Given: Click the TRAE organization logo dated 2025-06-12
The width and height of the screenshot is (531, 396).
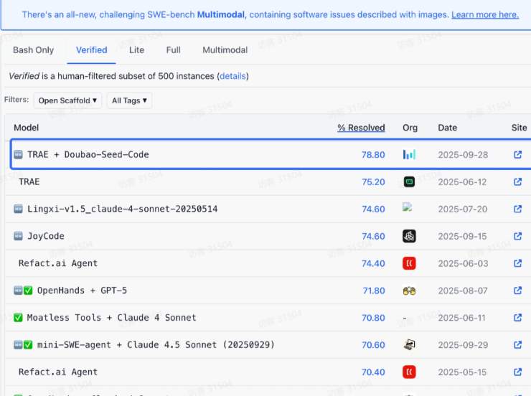Looking at the screenshot, I should tap(409, 181).
